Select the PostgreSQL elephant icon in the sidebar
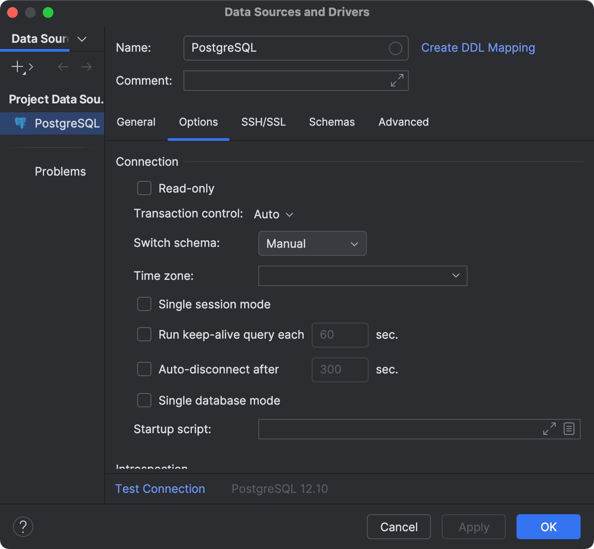Viewport: 594px width, 549px height. [x=21, y=123]
